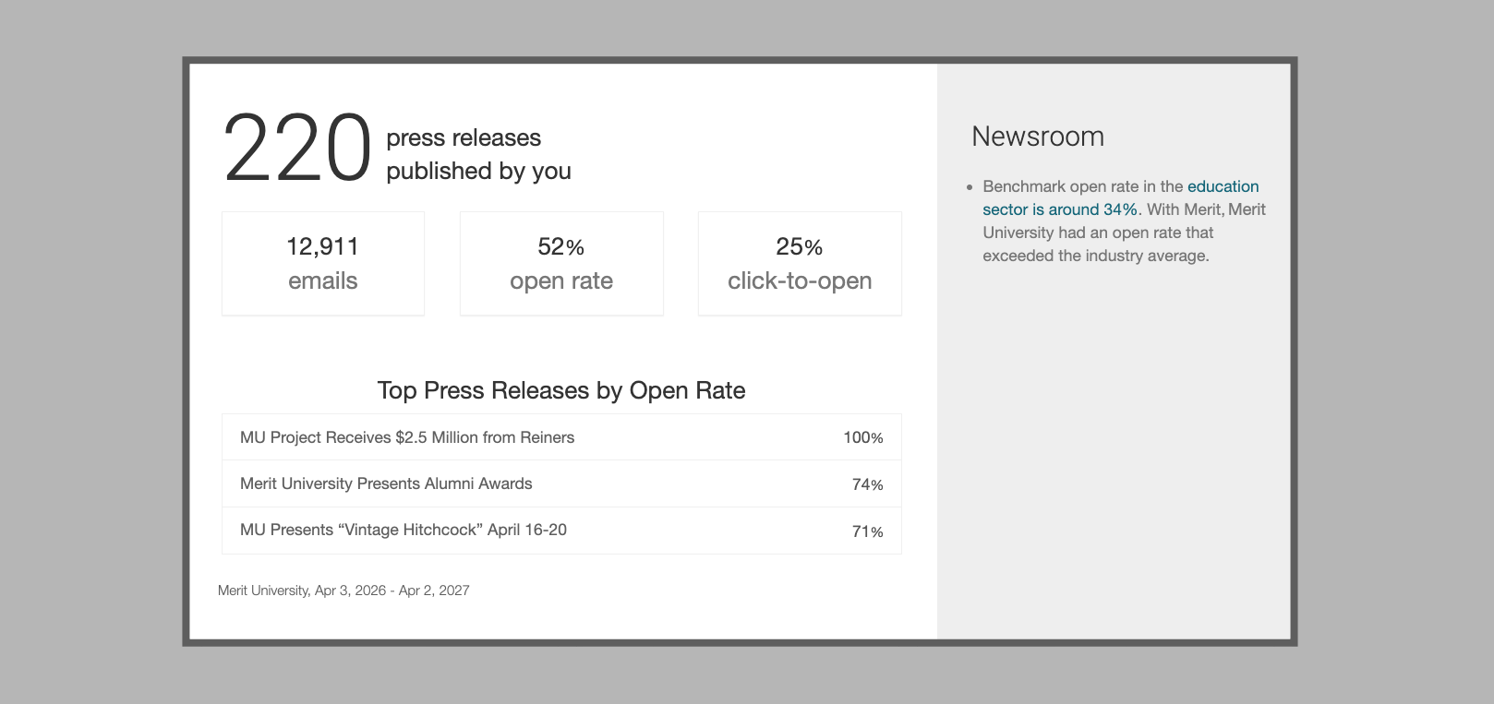Screen dimensions: 1494x704
Task: Open the 25% click-to-open card
Action: tap(800, 264)
